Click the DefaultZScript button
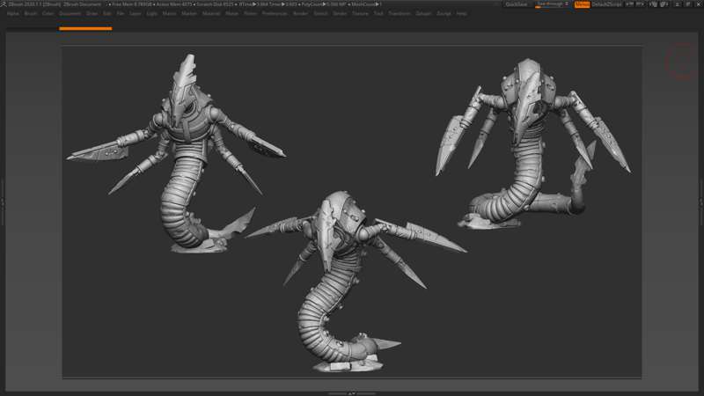 [x=606, y=4]
